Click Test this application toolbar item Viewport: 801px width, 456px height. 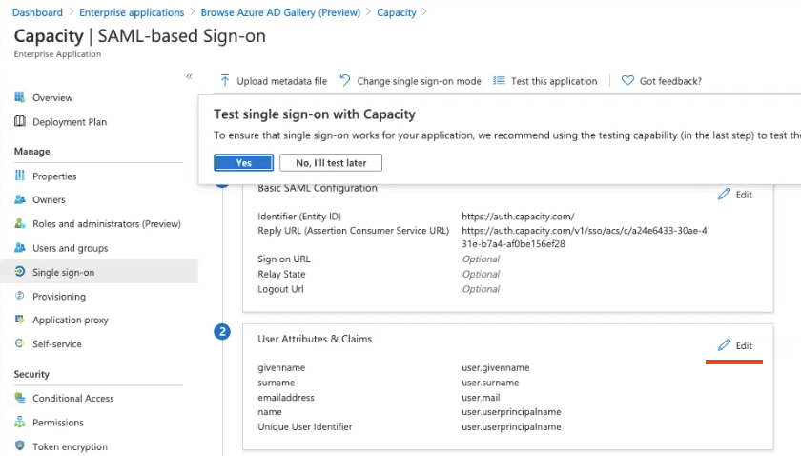click(545, 81)
